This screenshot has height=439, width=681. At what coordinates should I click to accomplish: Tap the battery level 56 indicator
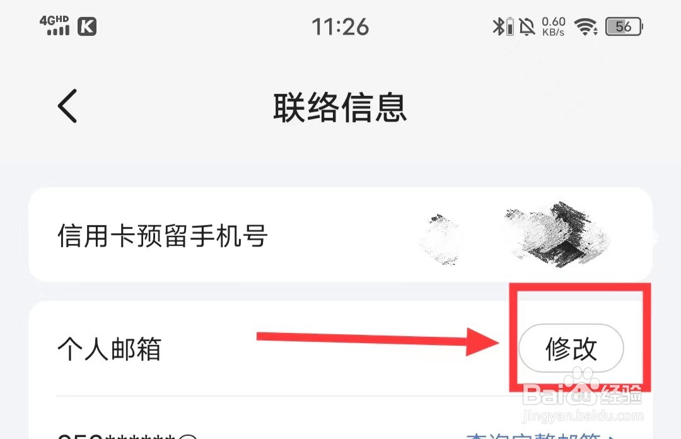(624, 26)
